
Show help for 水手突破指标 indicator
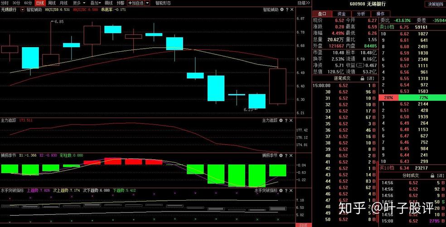pyautogui.click(x=286, y=191)
